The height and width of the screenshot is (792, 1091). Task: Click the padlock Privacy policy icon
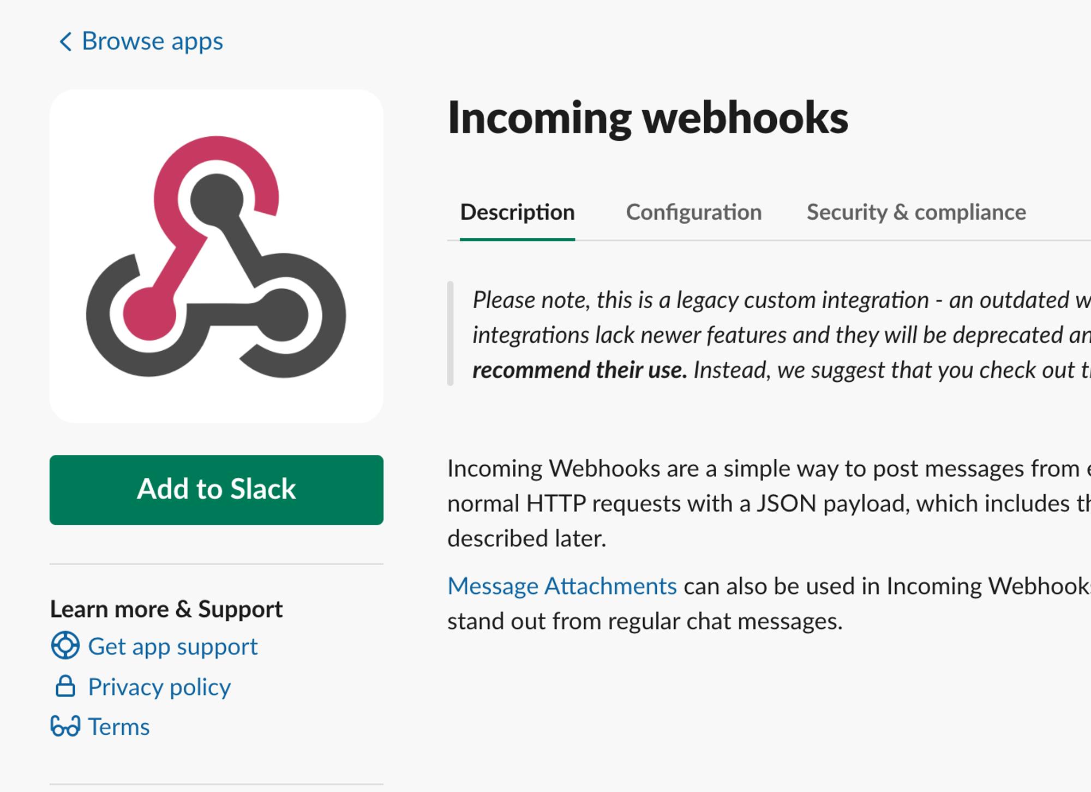(65, 686)
